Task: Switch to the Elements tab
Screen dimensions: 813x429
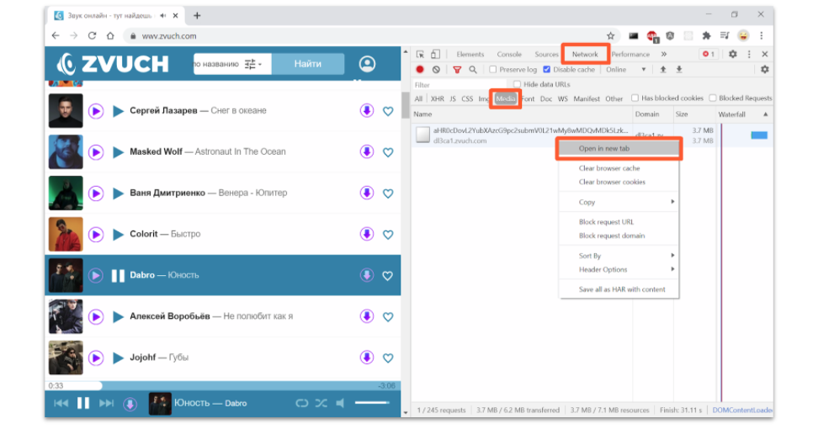Action: pyautogui.click(x=470, y=54)
